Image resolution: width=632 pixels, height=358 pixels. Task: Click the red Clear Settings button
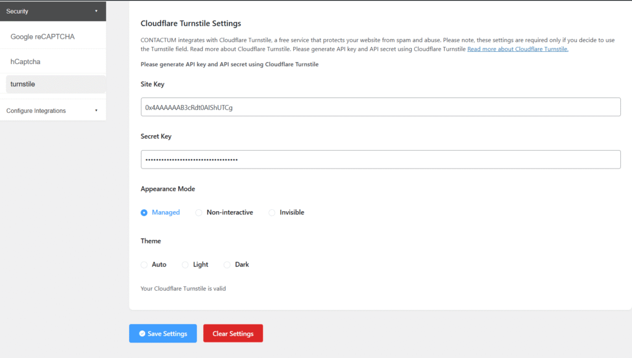(233, 334)
